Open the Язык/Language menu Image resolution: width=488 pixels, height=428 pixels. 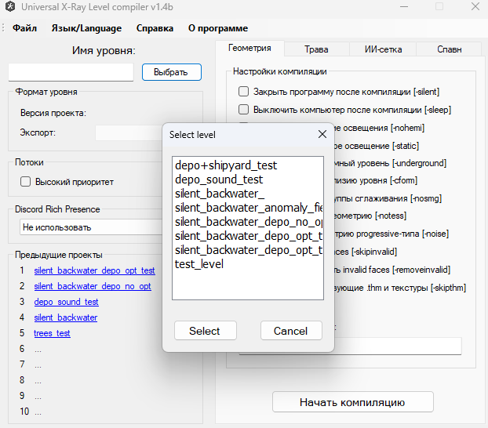(86, 28)
